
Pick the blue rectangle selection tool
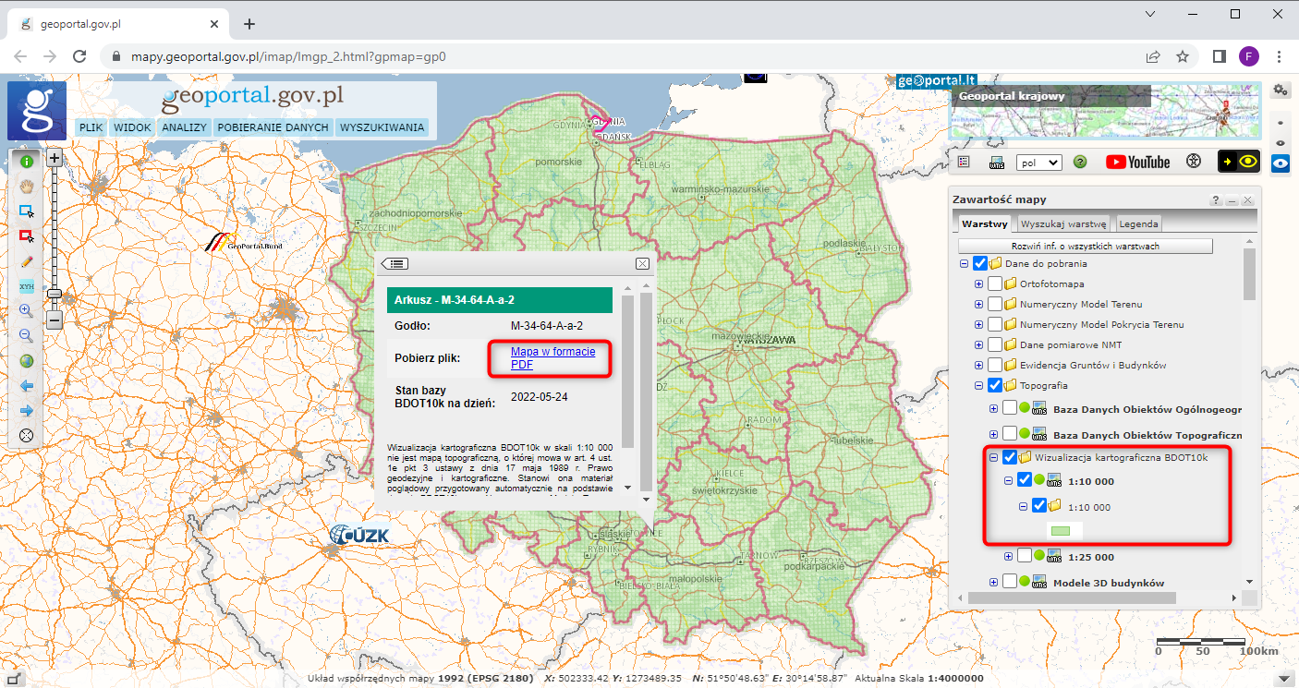[x=27, y=211]
